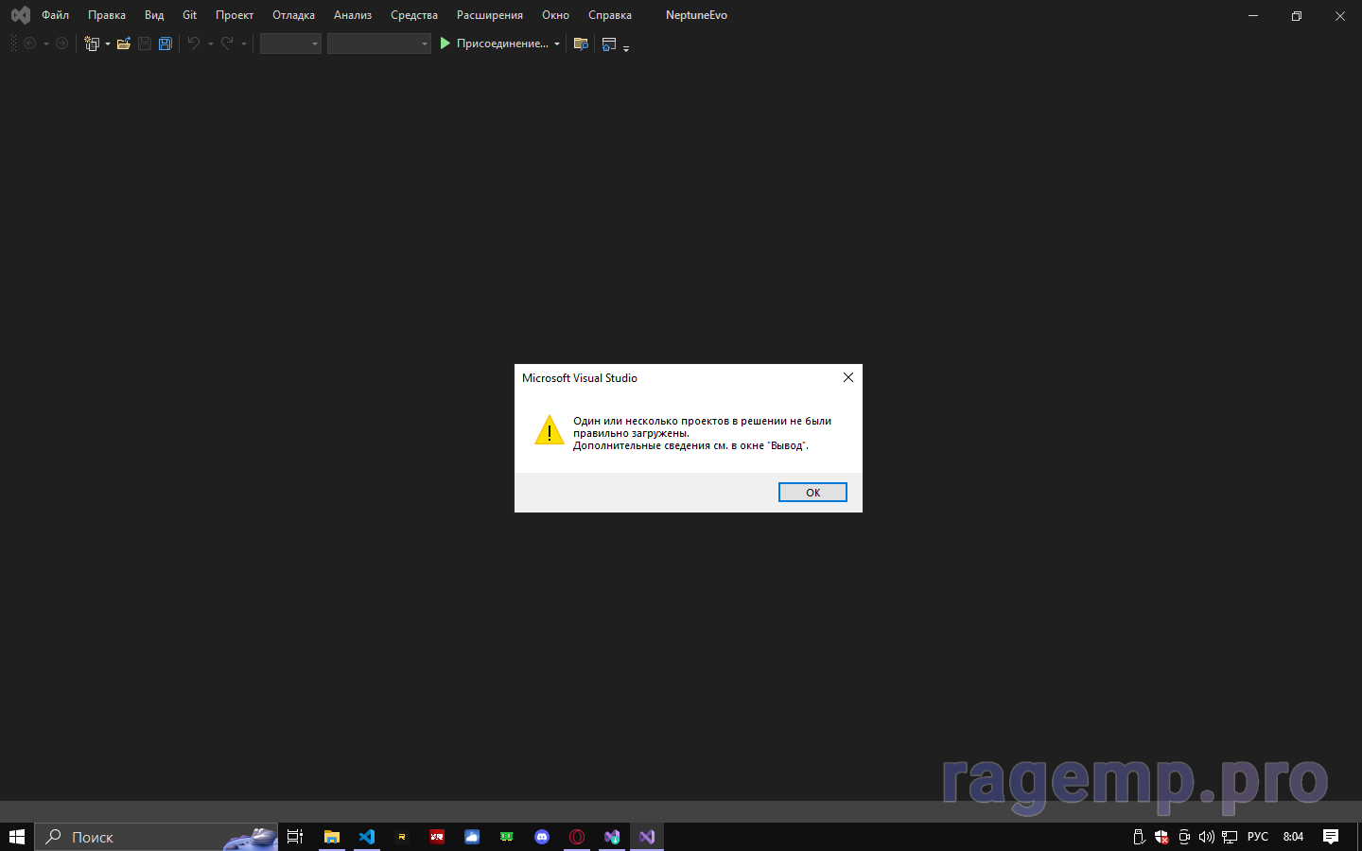Expand the Присоединение dropdown arrow
The image size is (1362, 851).
tap(557, 43)
